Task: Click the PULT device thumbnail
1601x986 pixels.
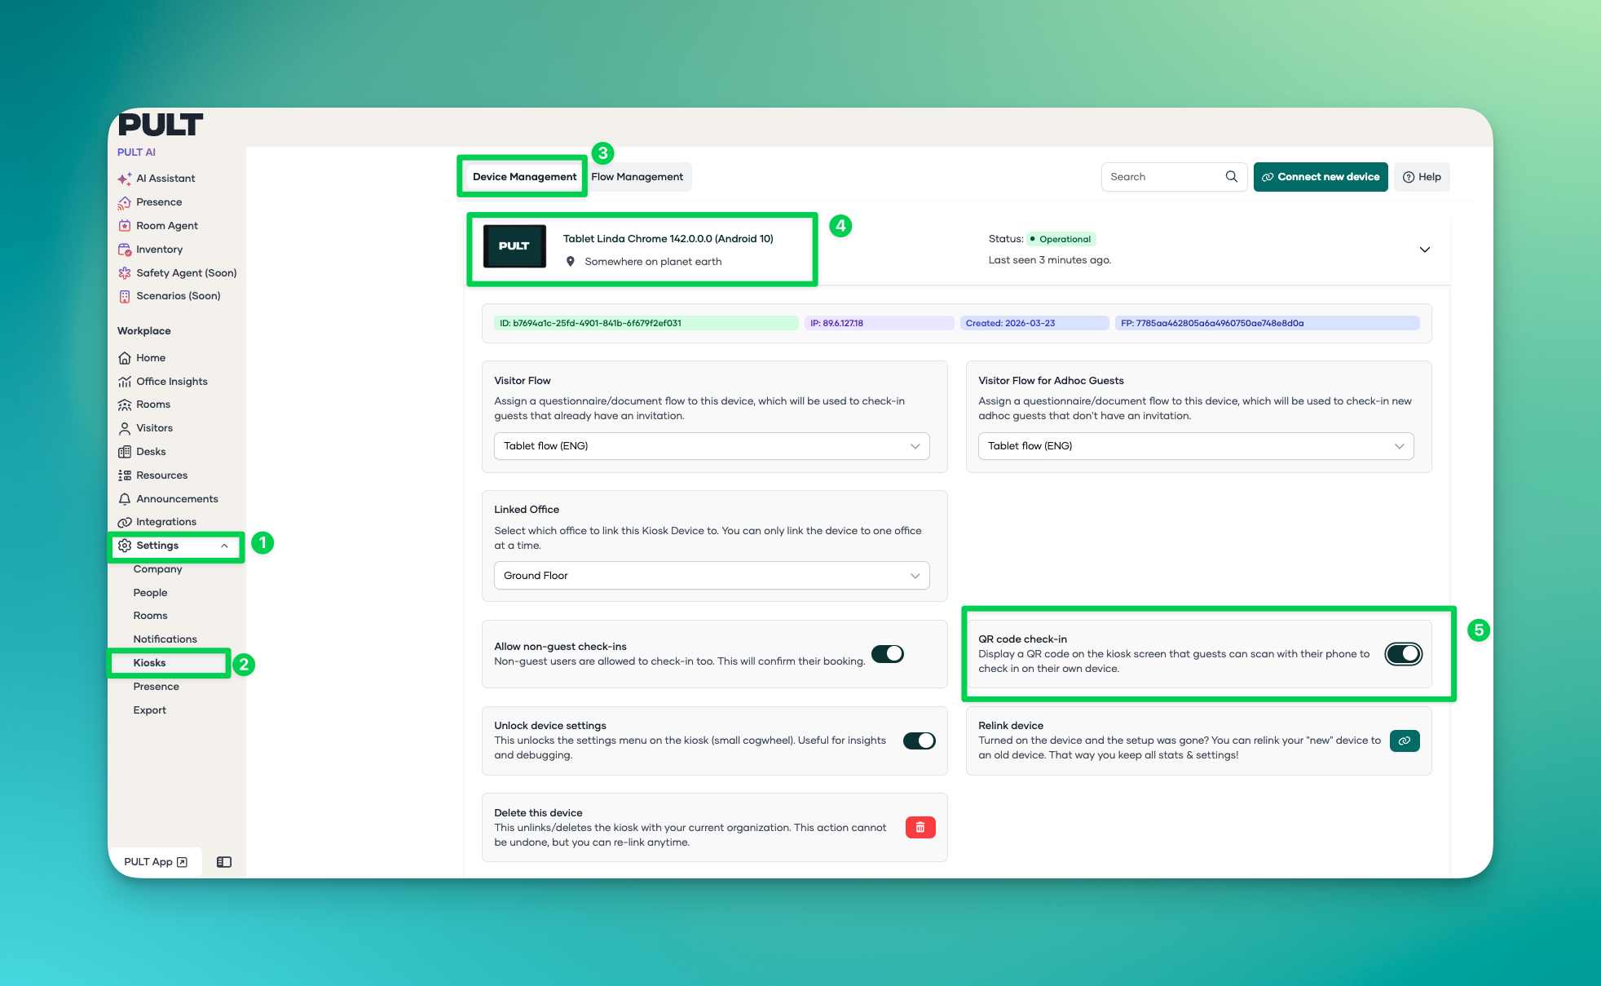Action: click(514, 246)
